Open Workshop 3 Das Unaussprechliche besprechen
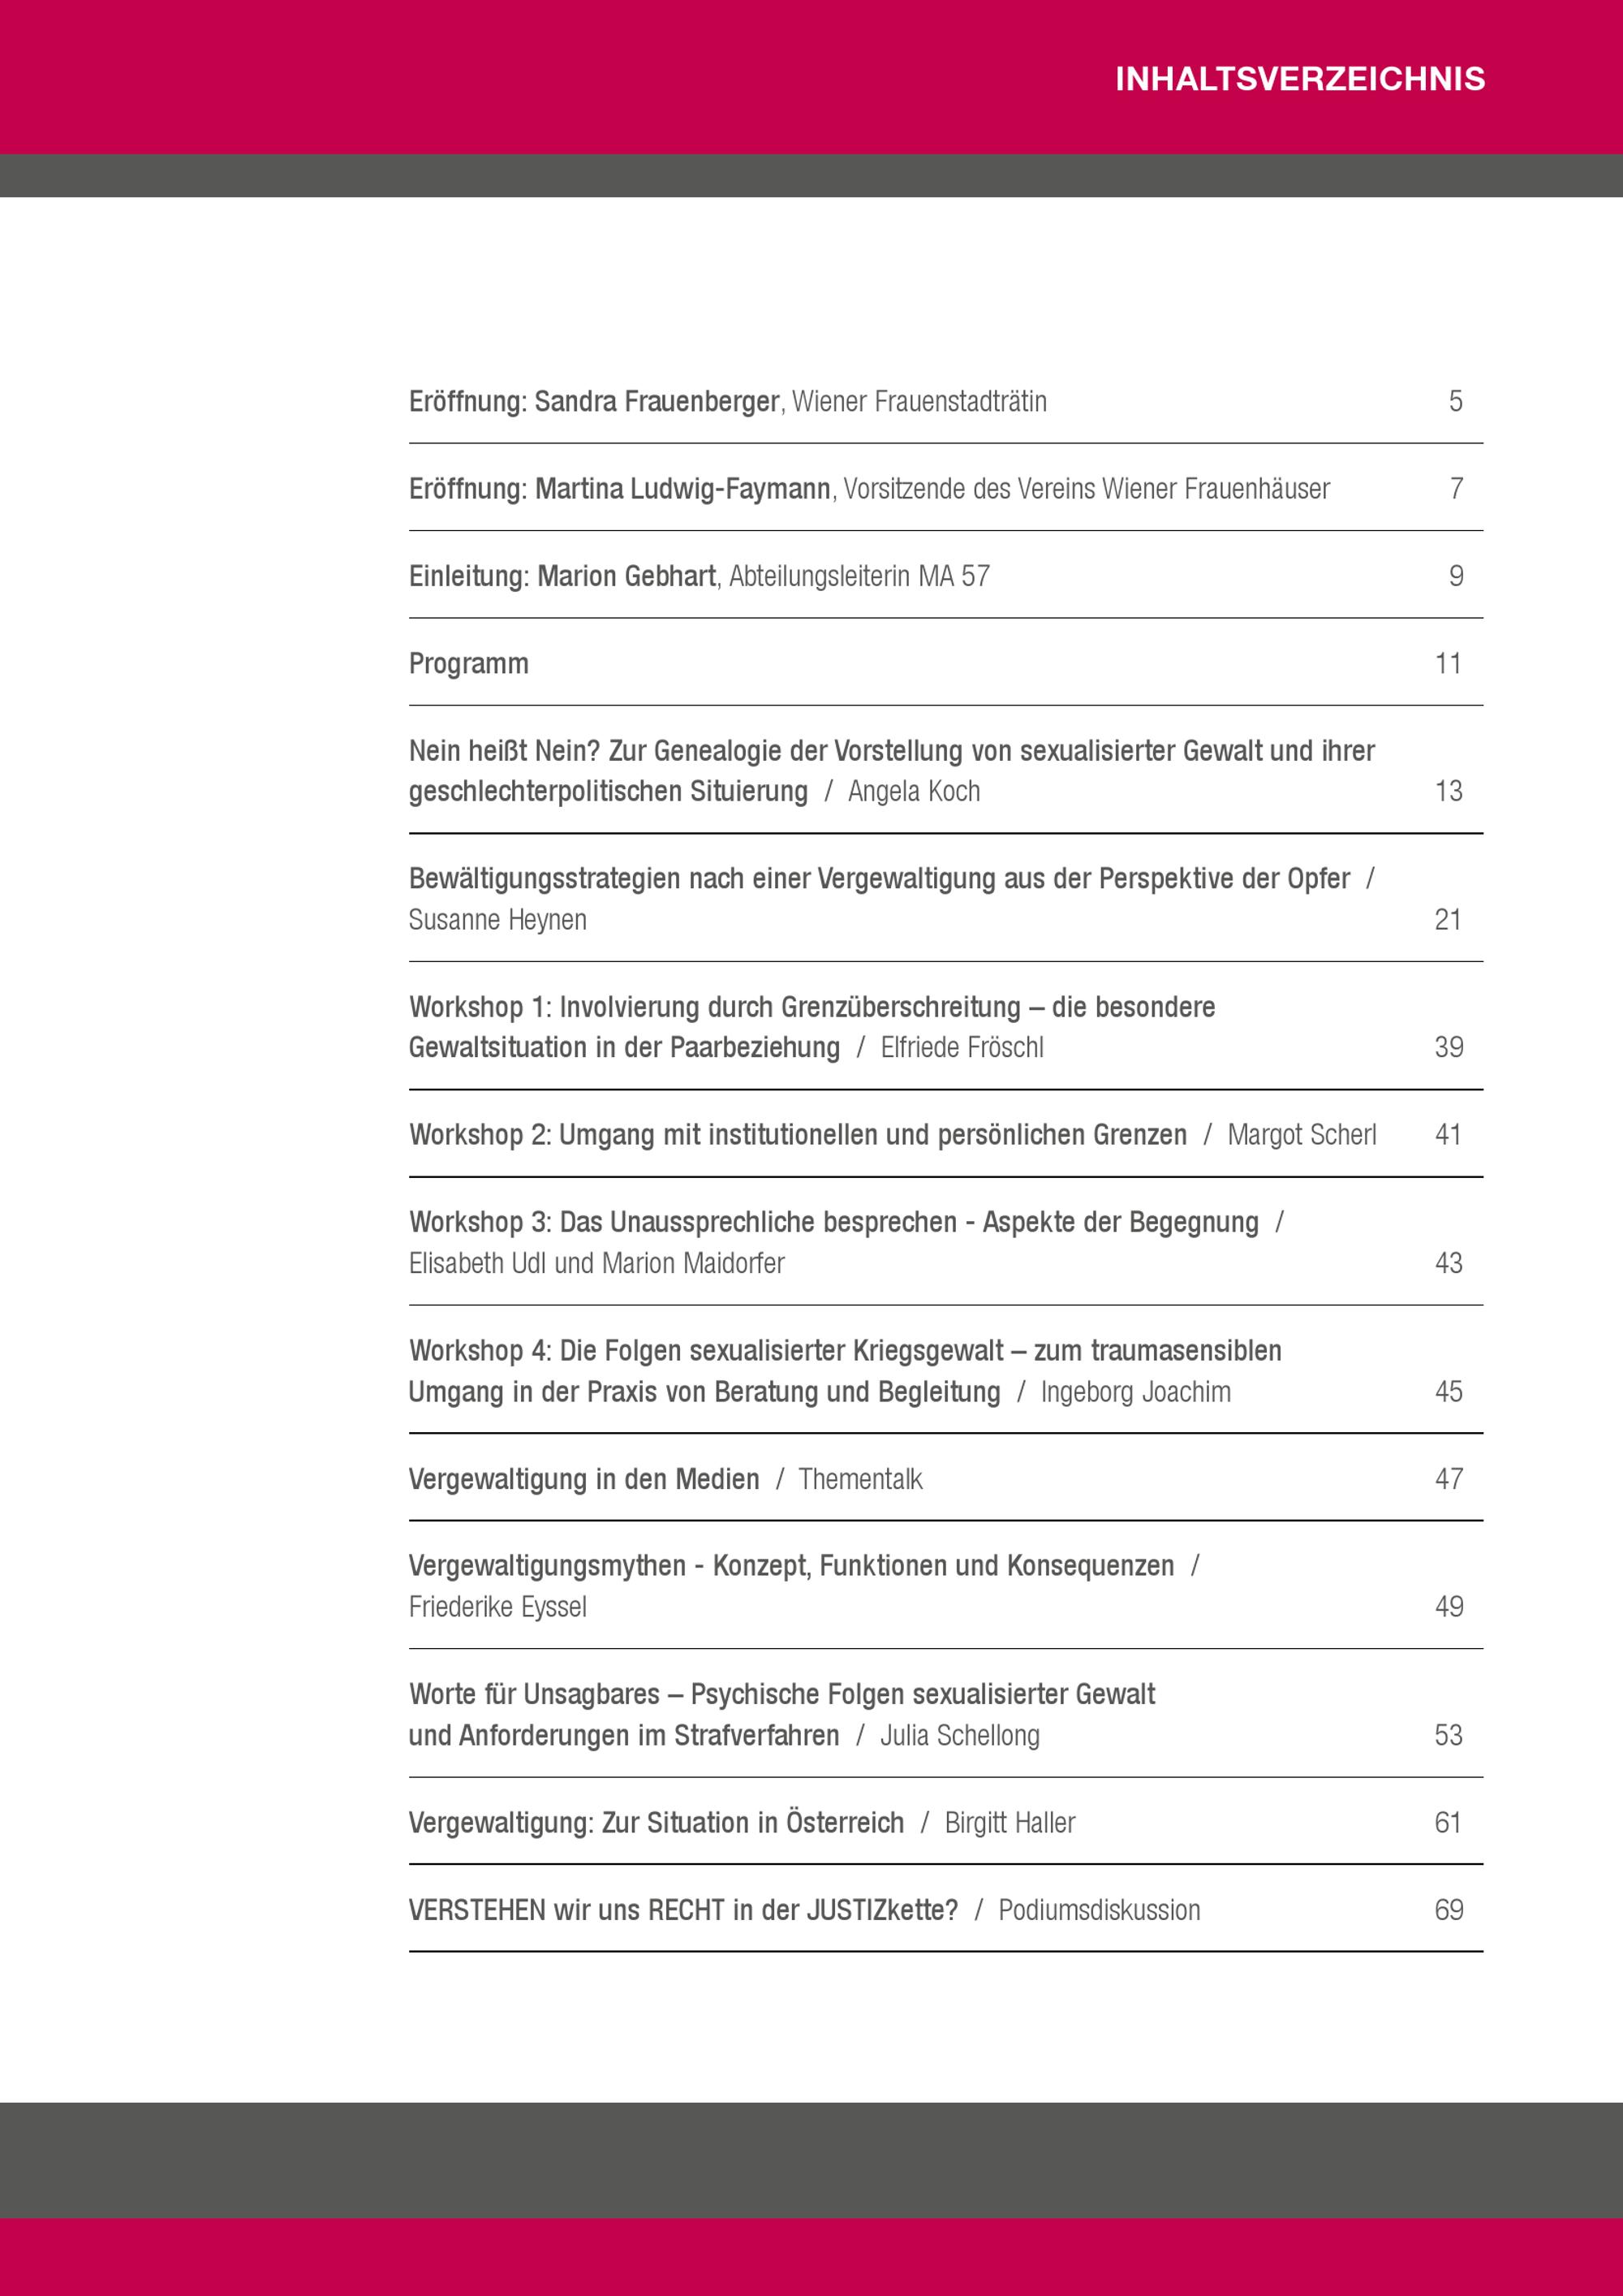1623x2296 pixels. pos(833,1223)
